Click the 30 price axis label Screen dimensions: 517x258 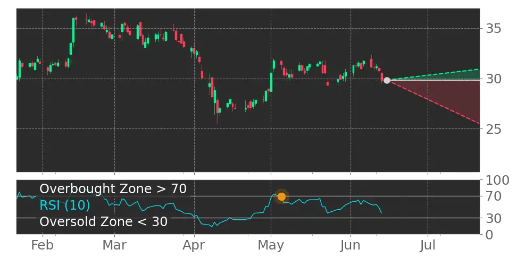point(494,79)
